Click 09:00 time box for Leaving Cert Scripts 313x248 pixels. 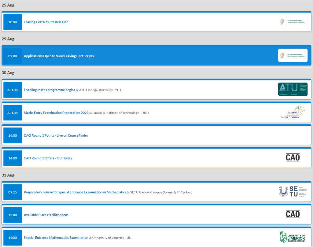pyautogui.click(x=13, y=56)
